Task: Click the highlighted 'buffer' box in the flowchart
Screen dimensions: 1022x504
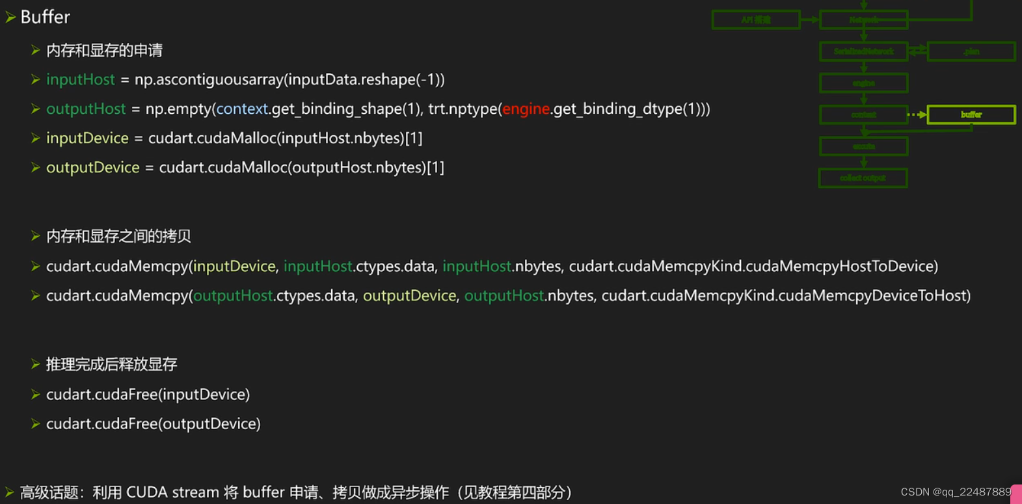Action: point(971,114)
